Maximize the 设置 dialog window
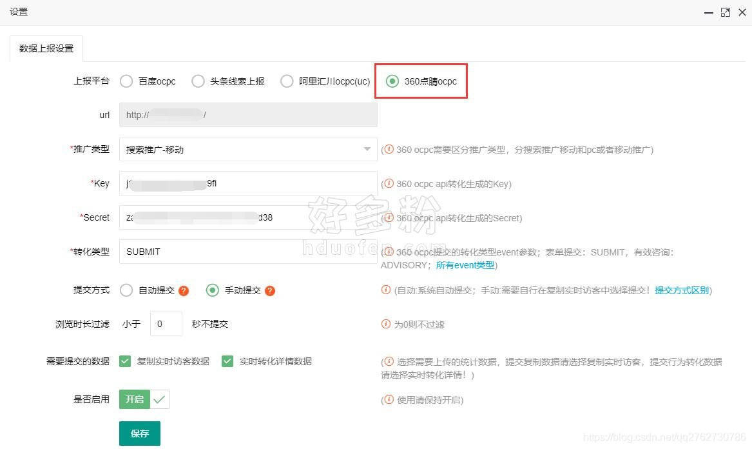 point(726,12)
